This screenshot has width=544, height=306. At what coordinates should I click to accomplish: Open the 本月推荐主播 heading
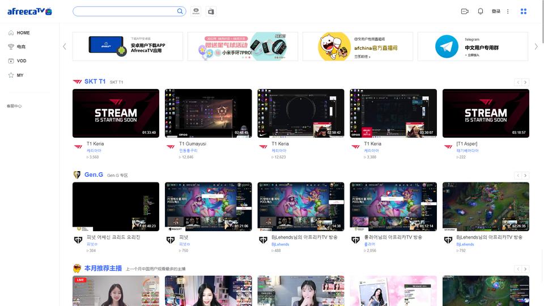click(103, 268)
